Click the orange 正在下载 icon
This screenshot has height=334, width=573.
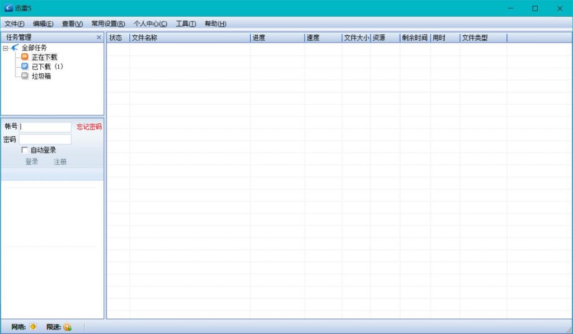tap(25, 57)
